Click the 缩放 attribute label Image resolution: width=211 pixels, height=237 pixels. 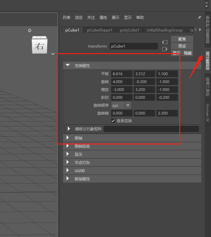click(105, 89)
